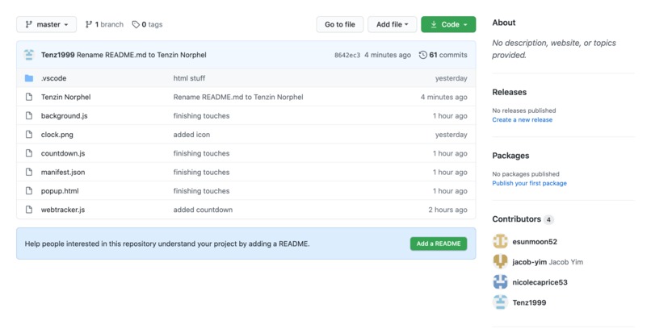Click file icon next to Tenzin Norphel
This screenshot has width=651, height=329.
28,97
